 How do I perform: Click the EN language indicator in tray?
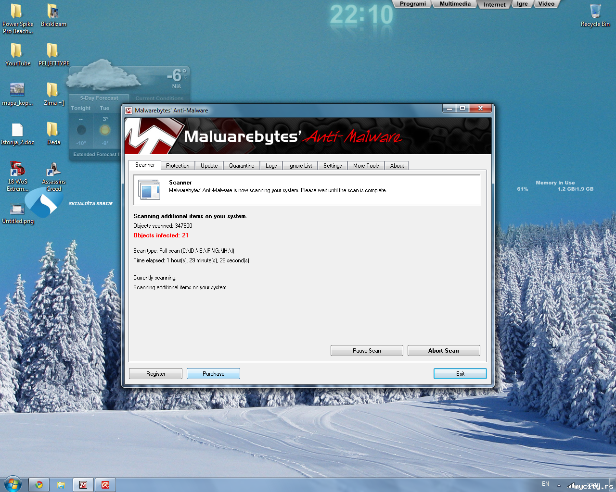click(545, 484)
